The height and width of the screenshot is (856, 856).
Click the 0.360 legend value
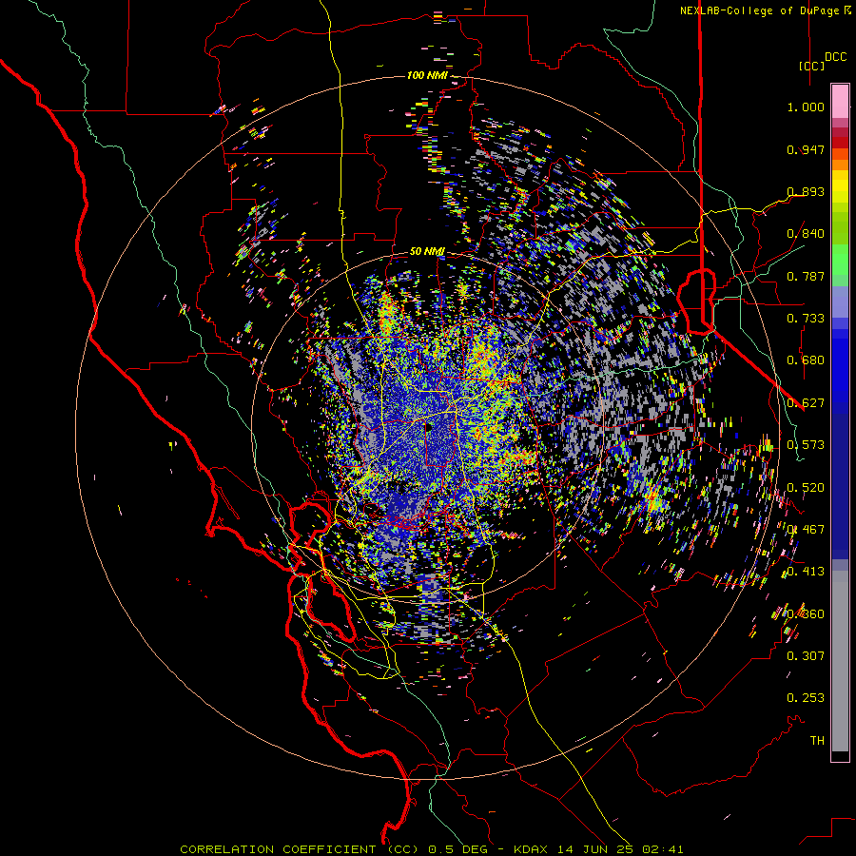[x=806, y=614]
